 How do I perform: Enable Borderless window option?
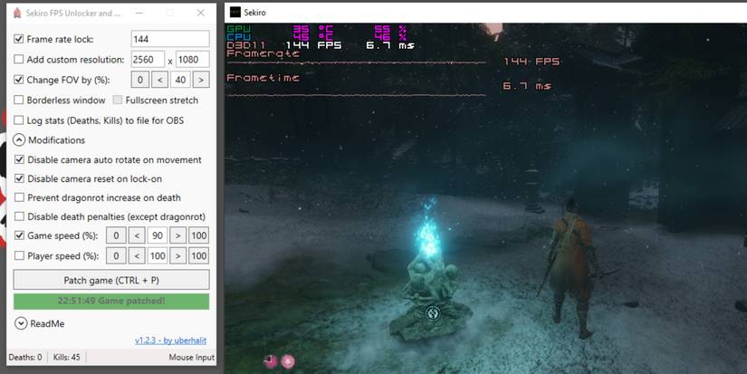pos(19,100)
